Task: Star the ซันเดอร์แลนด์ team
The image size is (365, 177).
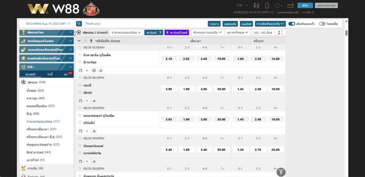Action: point(79,146)
